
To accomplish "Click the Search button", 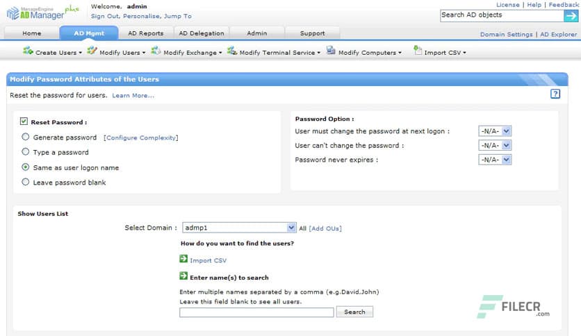I will click(354, 312).
